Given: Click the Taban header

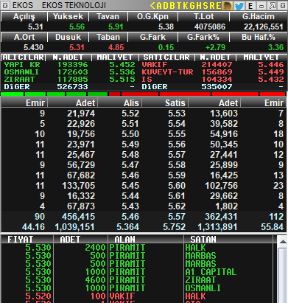Looking at the screenshot, I should 108,37.
